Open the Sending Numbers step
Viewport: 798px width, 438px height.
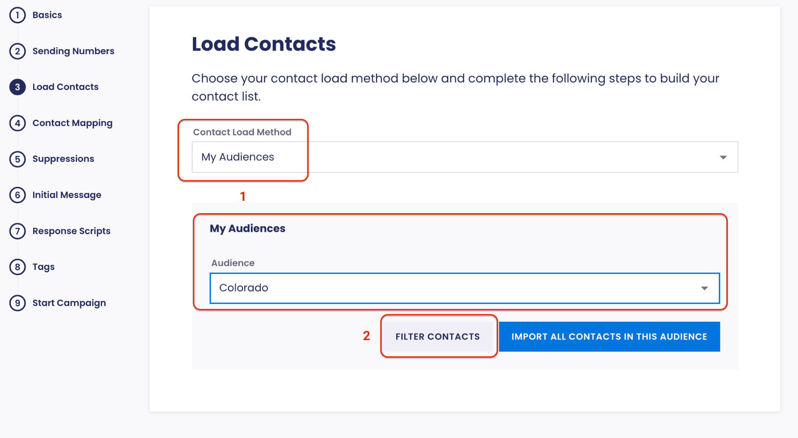[73, 51]
